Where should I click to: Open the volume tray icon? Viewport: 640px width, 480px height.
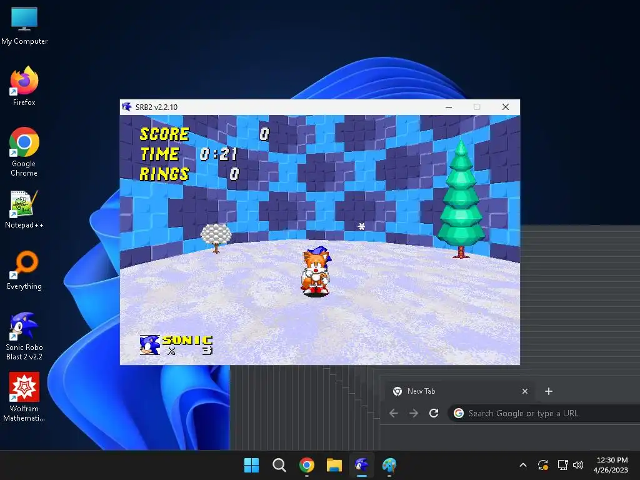578,465
